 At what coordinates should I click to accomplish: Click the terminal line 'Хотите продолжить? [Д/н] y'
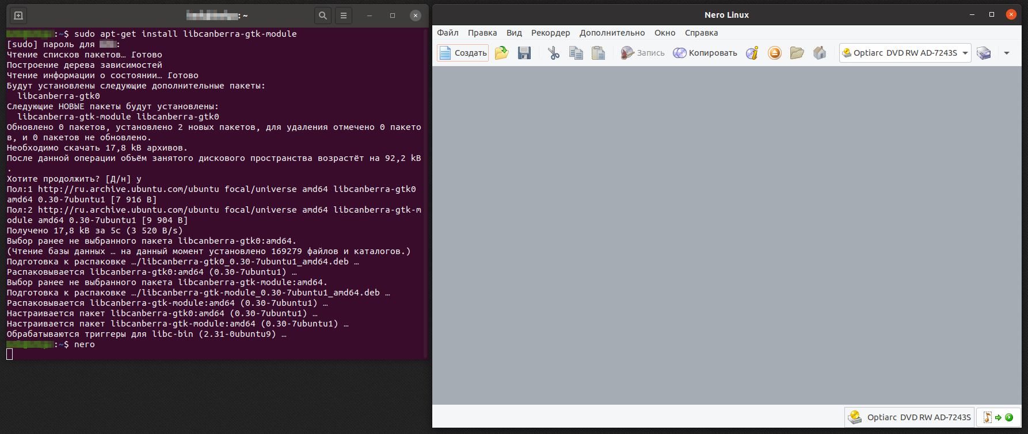(74, 179)
